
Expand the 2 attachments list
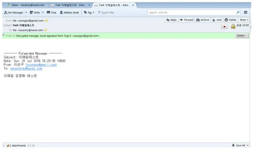(4, 145)
